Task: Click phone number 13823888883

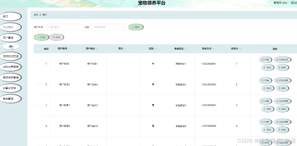Action: click(209, 105)
